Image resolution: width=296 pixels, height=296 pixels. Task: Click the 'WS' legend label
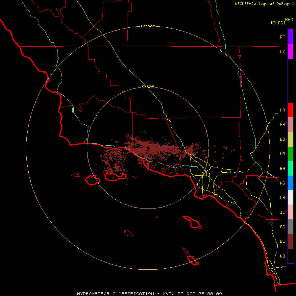coord(282,183)
